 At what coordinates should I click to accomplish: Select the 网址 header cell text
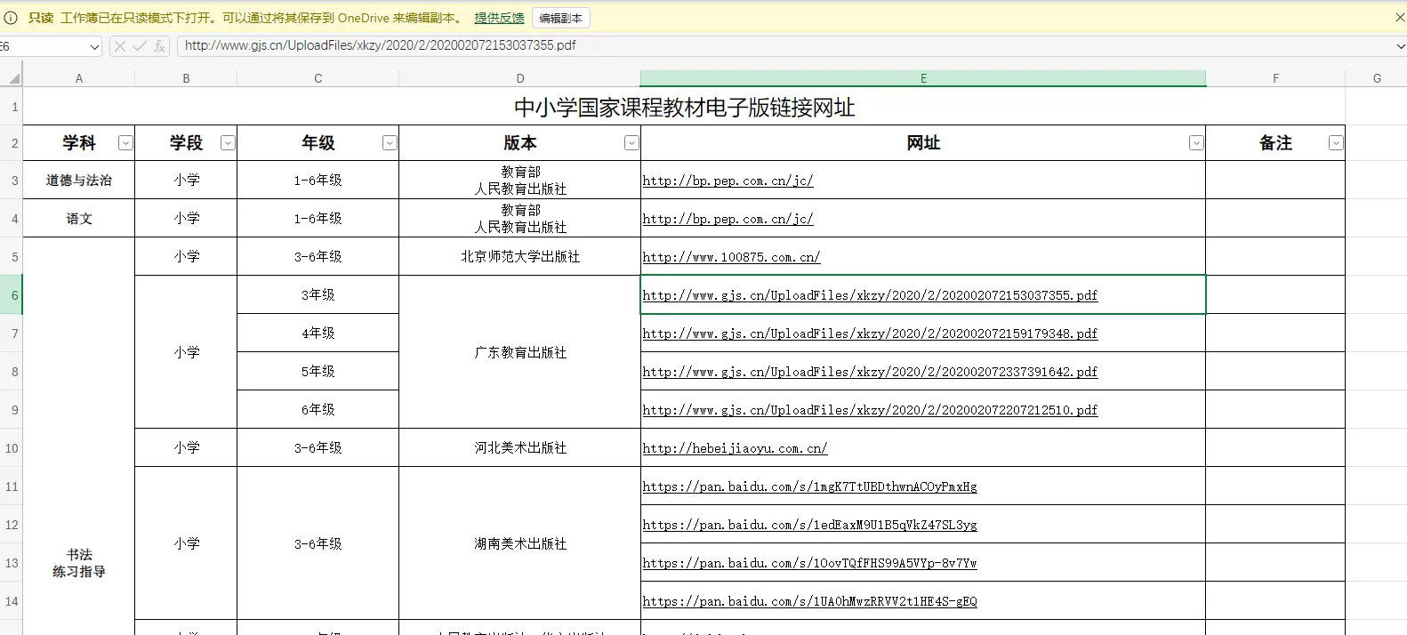pyautogui.click(x=923, y=143)
